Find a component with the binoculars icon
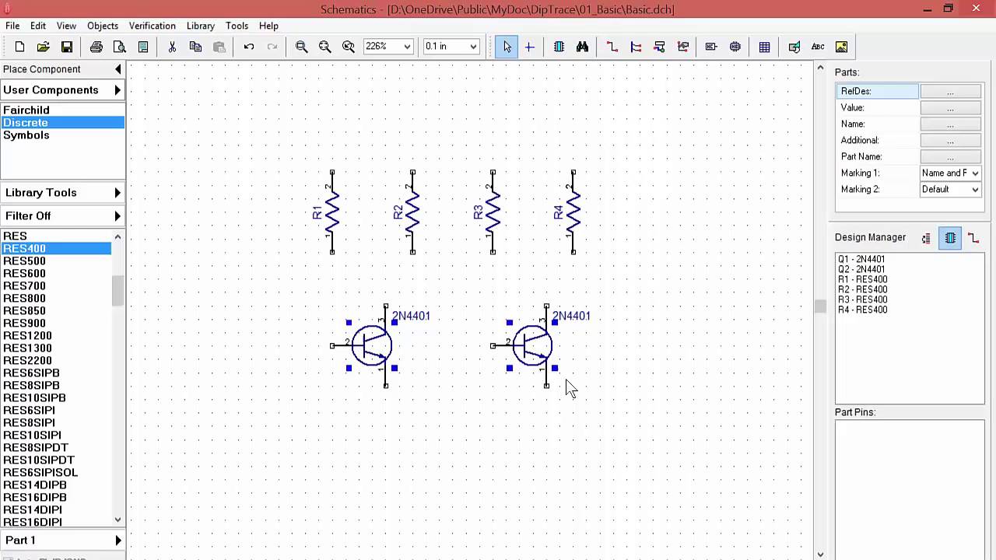 pos(582,47)
